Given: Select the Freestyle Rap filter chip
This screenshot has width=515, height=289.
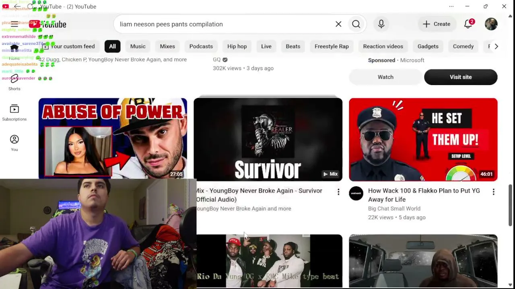Looking at the screenshot, I should (332, 46).
